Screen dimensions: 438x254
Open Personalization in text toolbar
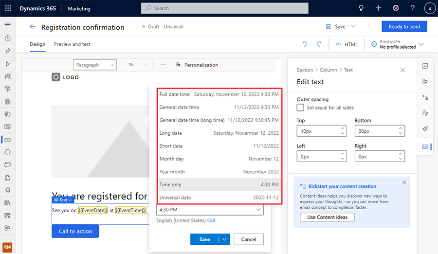pos(197,65)
